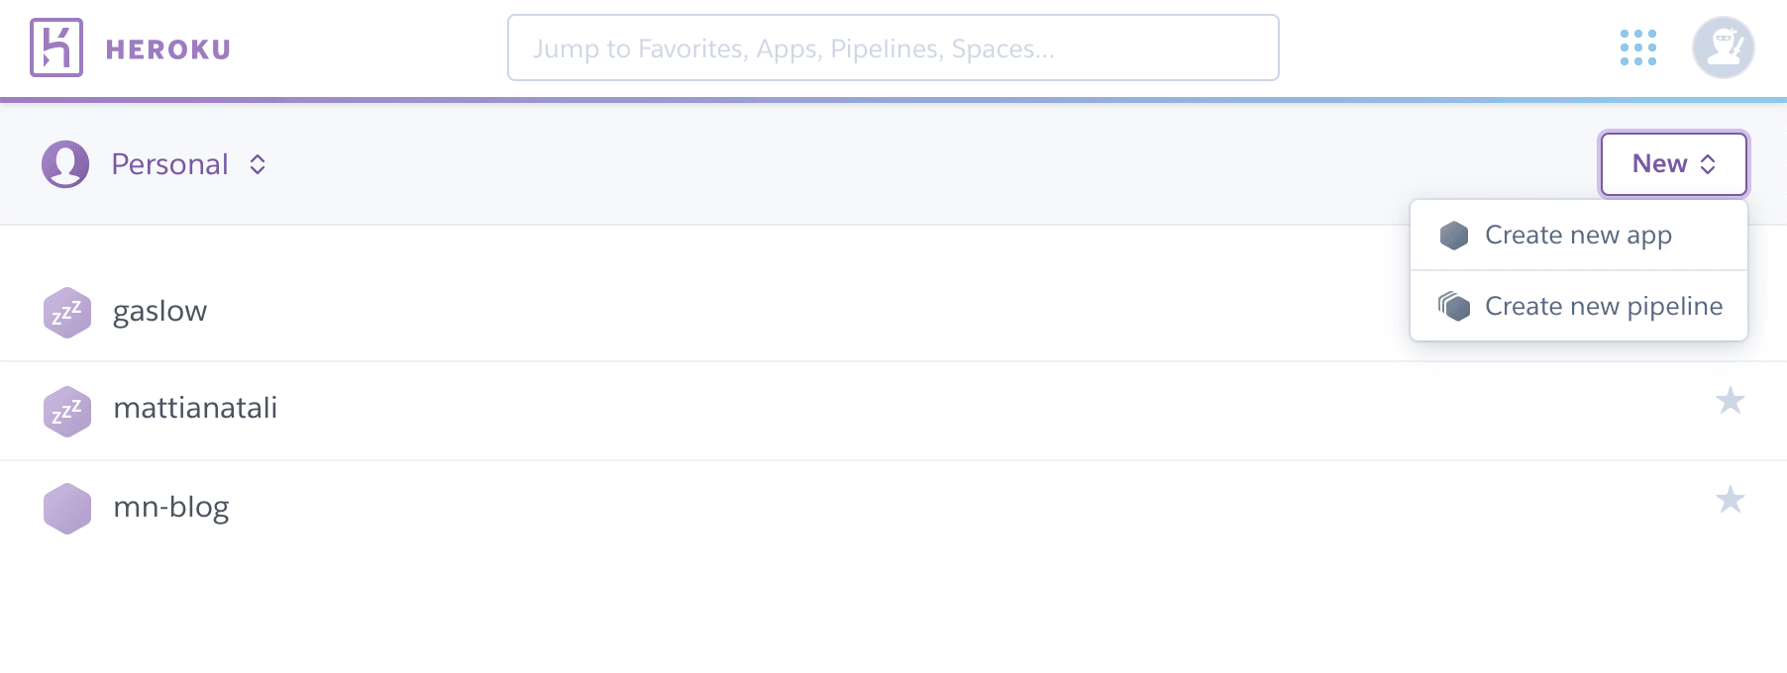Click the Personal account avatar icon
The width and height of the screenshot is (1787, 673).
coord(65,164)
